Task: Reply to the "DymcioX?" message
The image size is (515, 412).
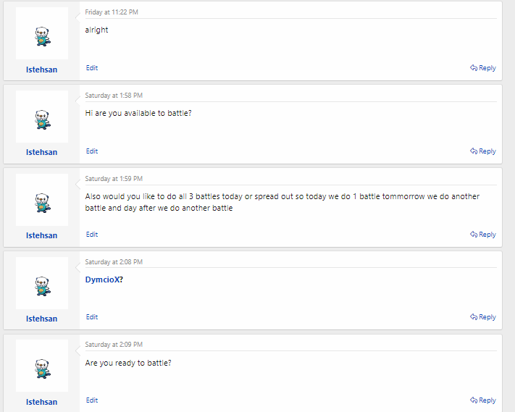Action: [x=483, y=317]
